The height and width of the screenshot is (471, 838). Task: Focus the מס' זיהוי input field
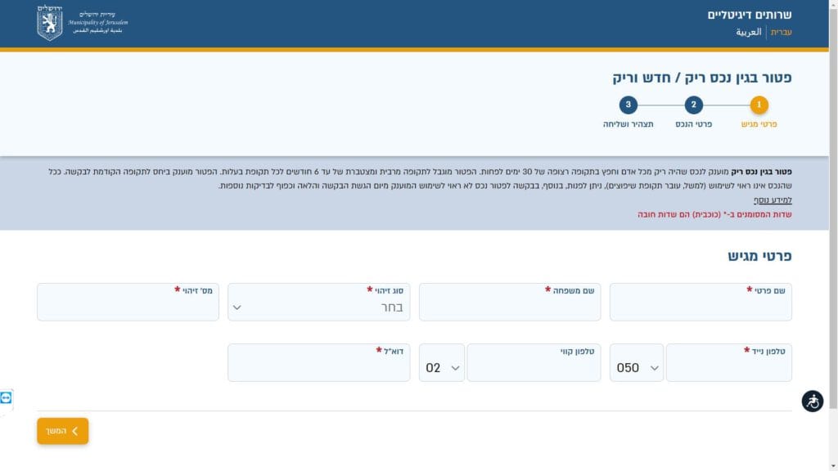(x=128, y=307)
